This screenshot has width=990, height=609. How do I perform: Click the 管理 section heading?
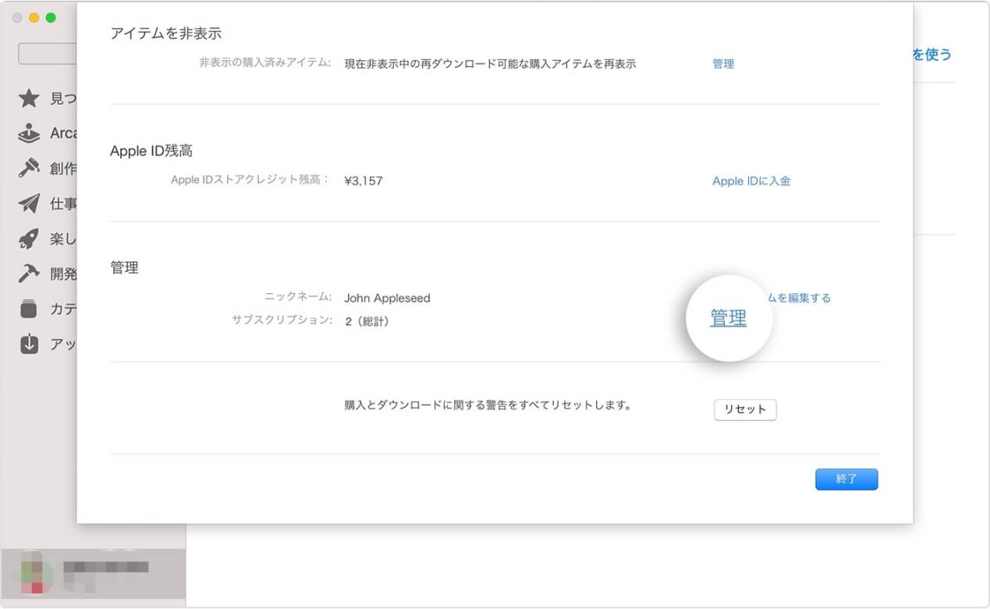[x=124, y=267]
